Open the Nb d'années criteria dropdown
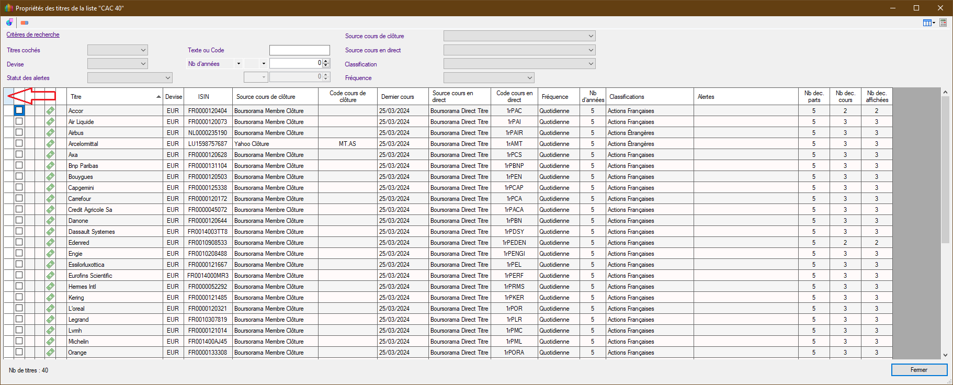 [239, 64]
